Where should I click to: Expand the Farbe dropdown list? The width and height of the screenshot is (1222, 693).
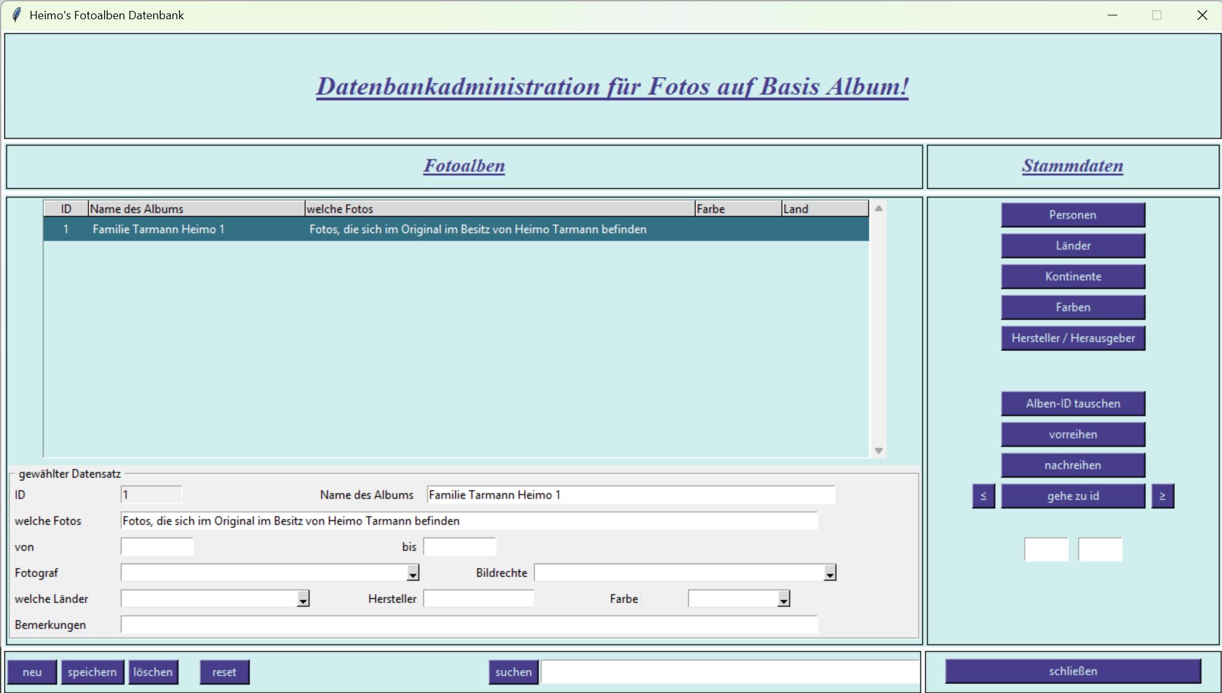[783, 599]
